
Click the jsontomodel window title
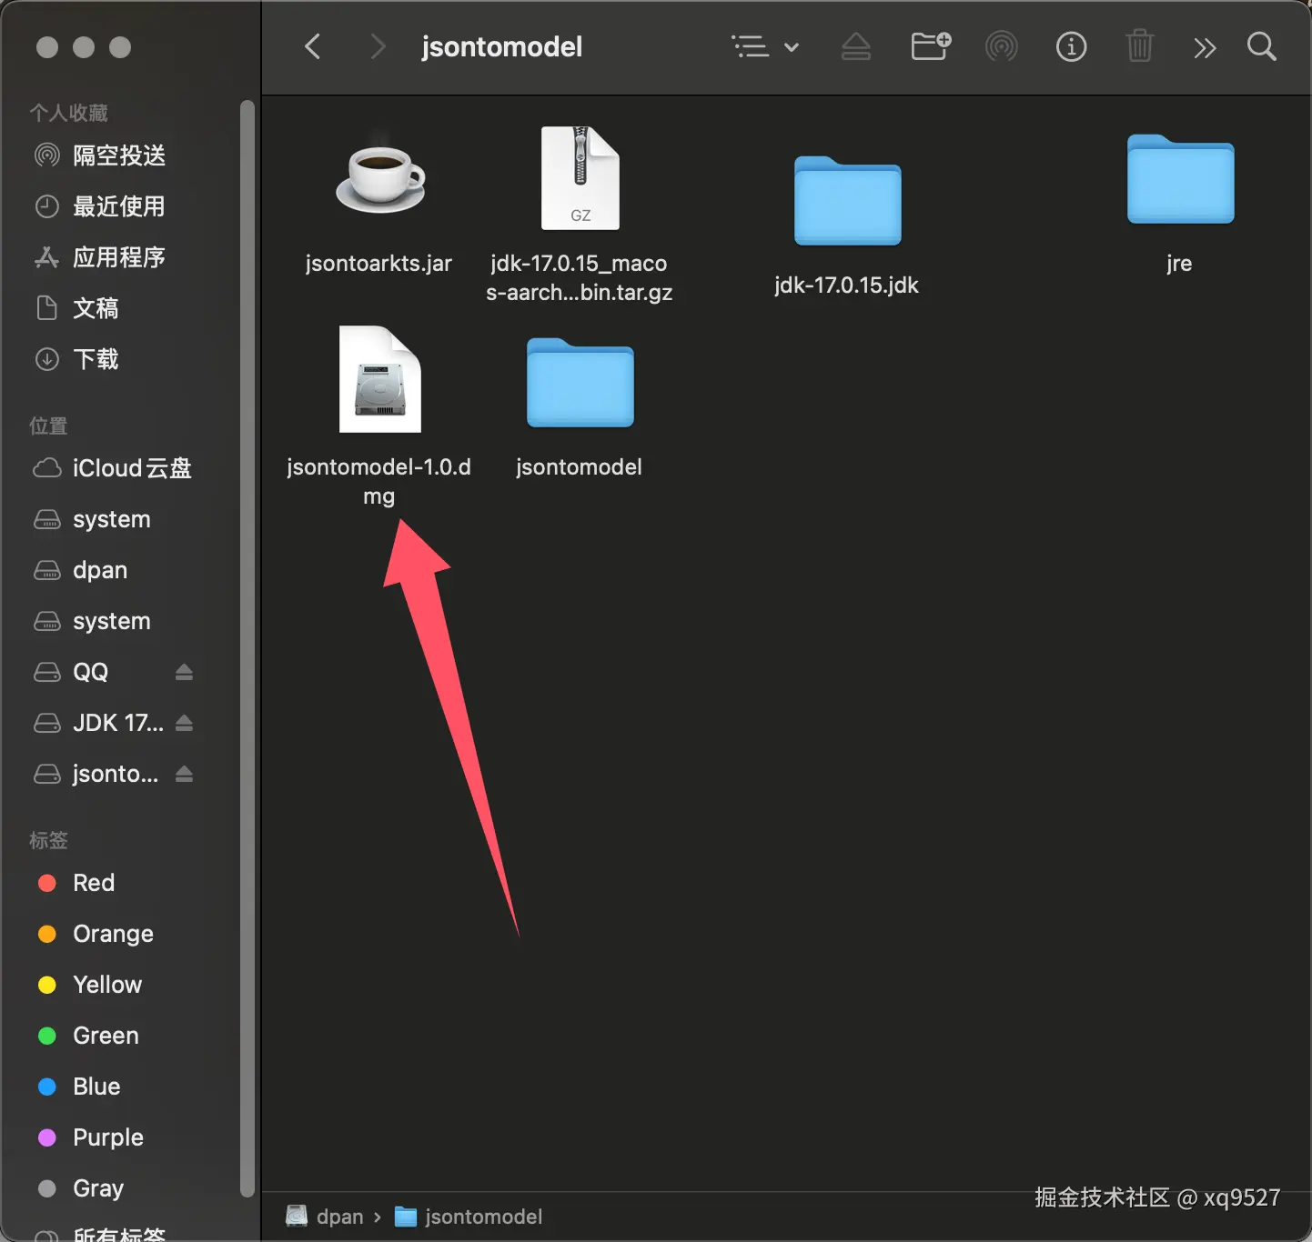click(x=501, y=46)
